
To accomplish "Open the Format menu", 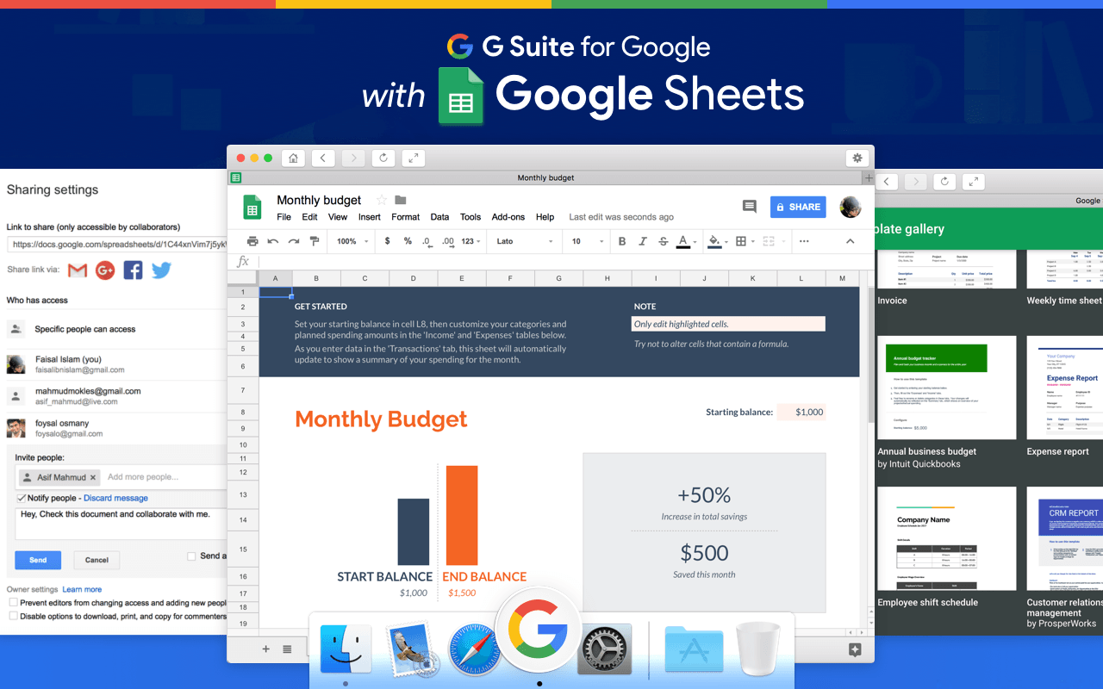I will [405, 217].
